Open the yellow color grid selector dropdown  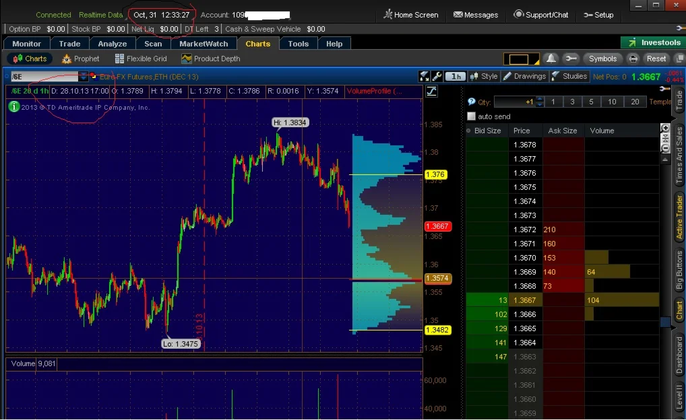pyautogui.click(x=521, y=59)
